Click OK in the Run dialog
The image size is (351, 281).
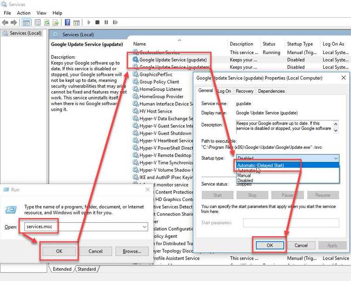(59, 251)
